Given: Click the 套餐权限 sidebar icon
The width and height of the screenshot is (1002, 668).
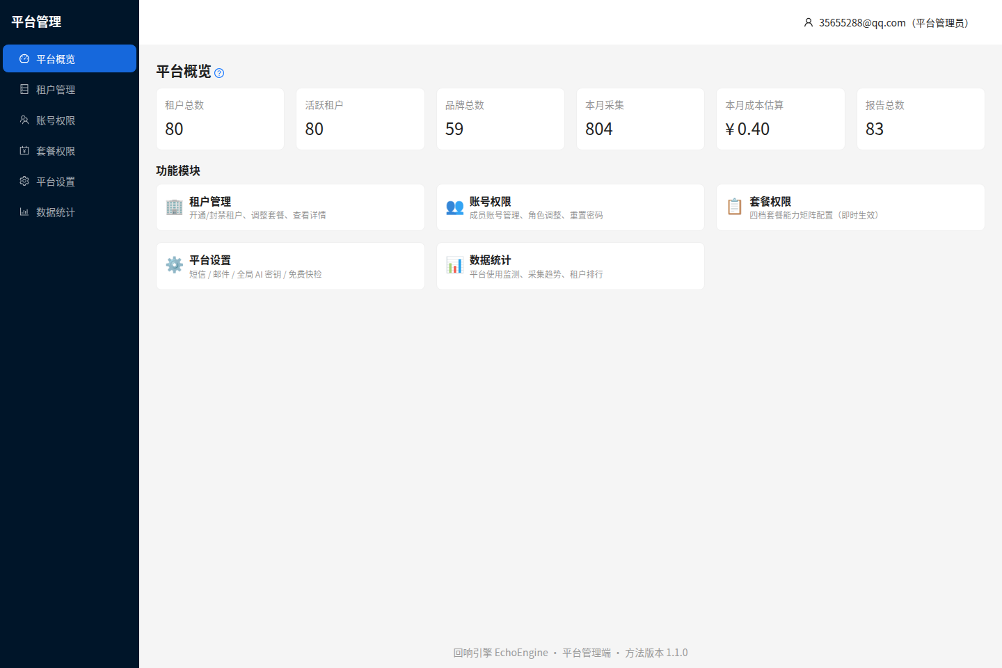Looking at the screenshot, I should [24, 151].
